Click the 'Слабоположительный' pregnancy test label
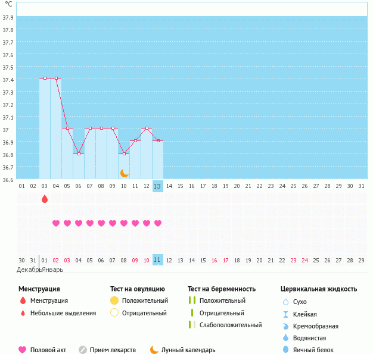 [x=231, y=325]
